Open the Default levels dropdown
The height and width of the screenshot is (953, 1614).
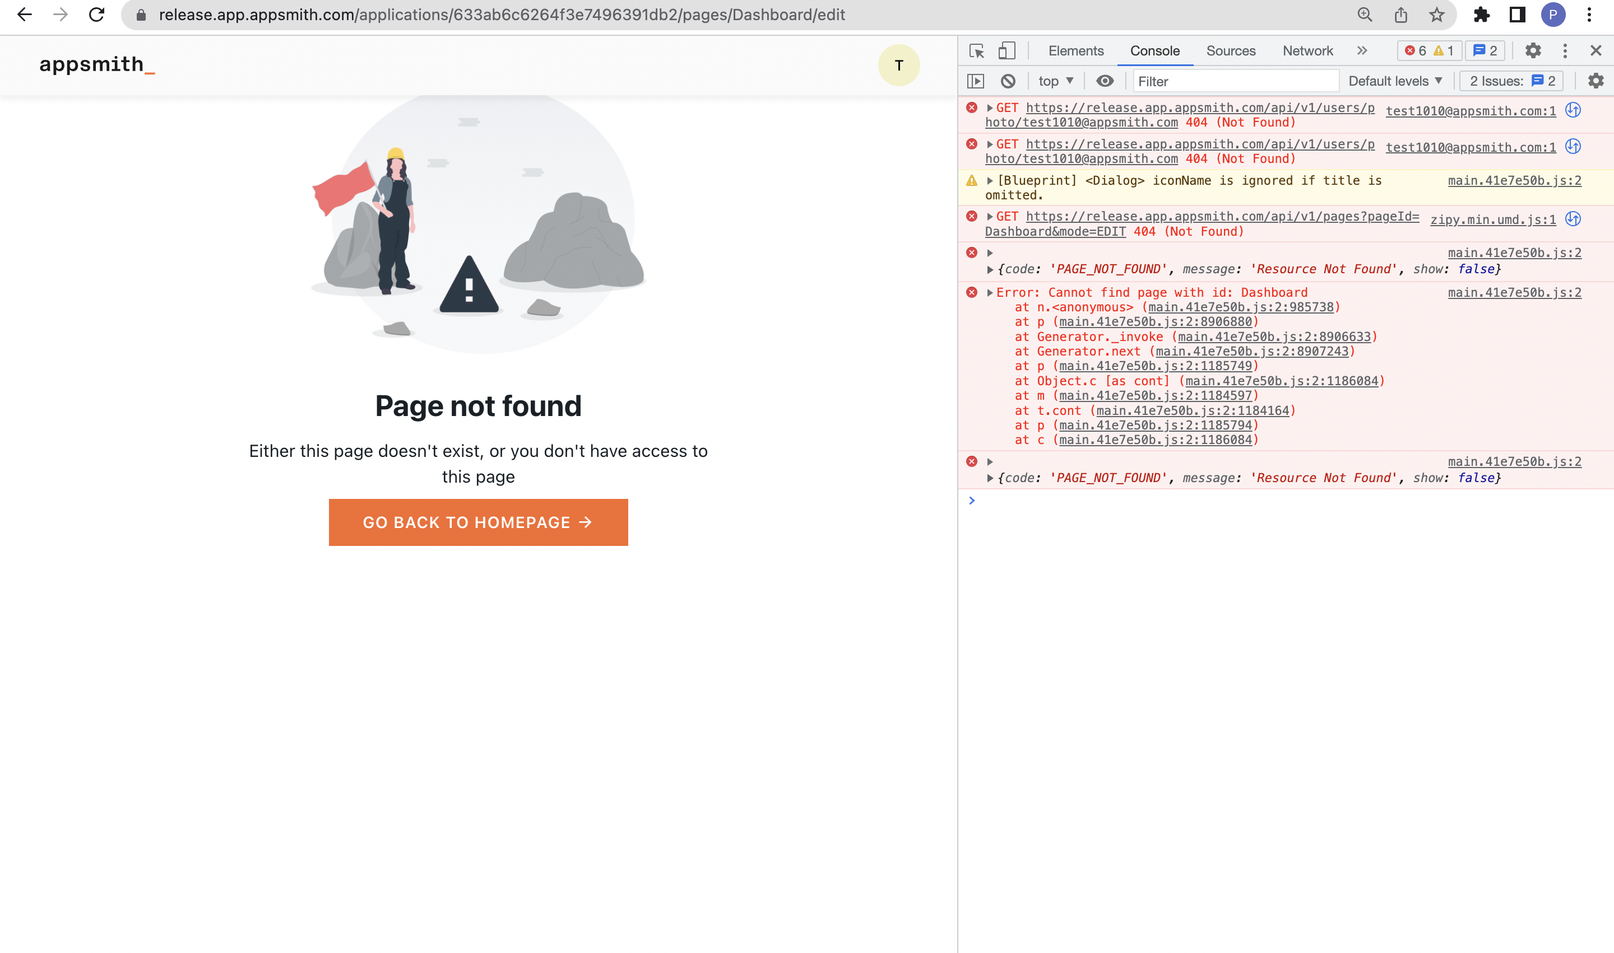coord(1395,81)
